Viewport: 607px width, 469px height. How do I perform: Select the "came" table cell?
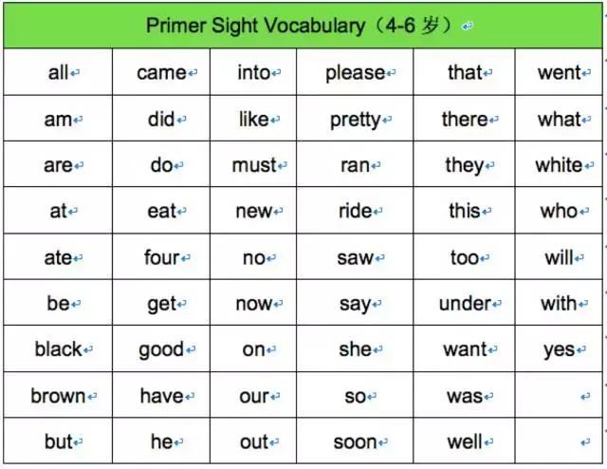click(x=161, y=73)
